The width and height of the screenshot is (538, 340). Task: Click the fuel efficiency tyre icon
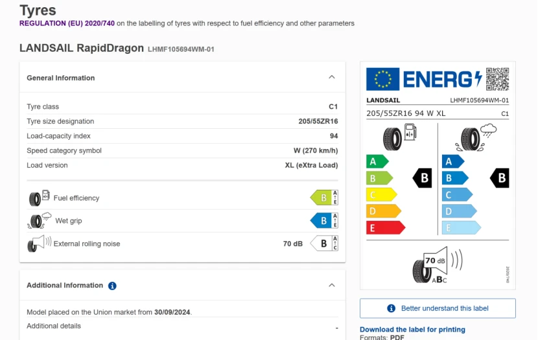tap(39, 198)
